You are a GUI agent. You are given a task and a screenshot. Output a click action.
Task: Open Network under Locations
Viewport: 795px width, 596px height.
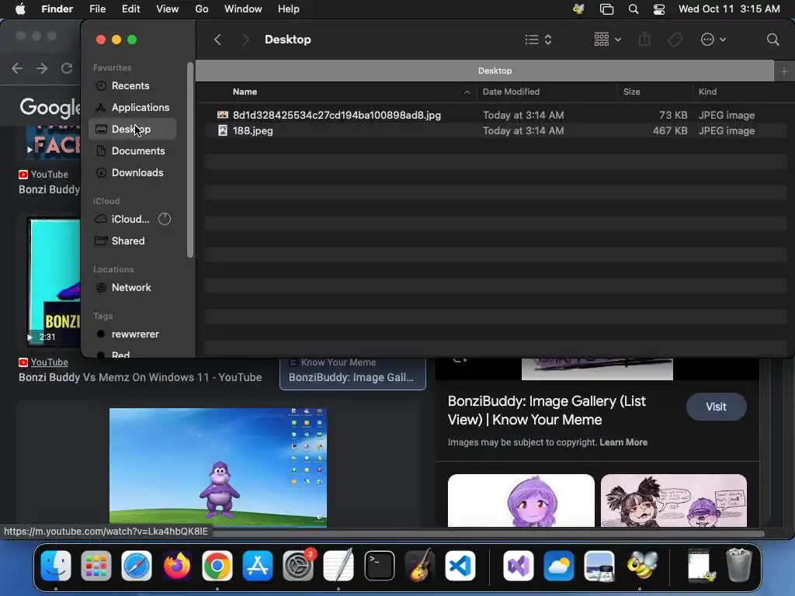point(131,288)
